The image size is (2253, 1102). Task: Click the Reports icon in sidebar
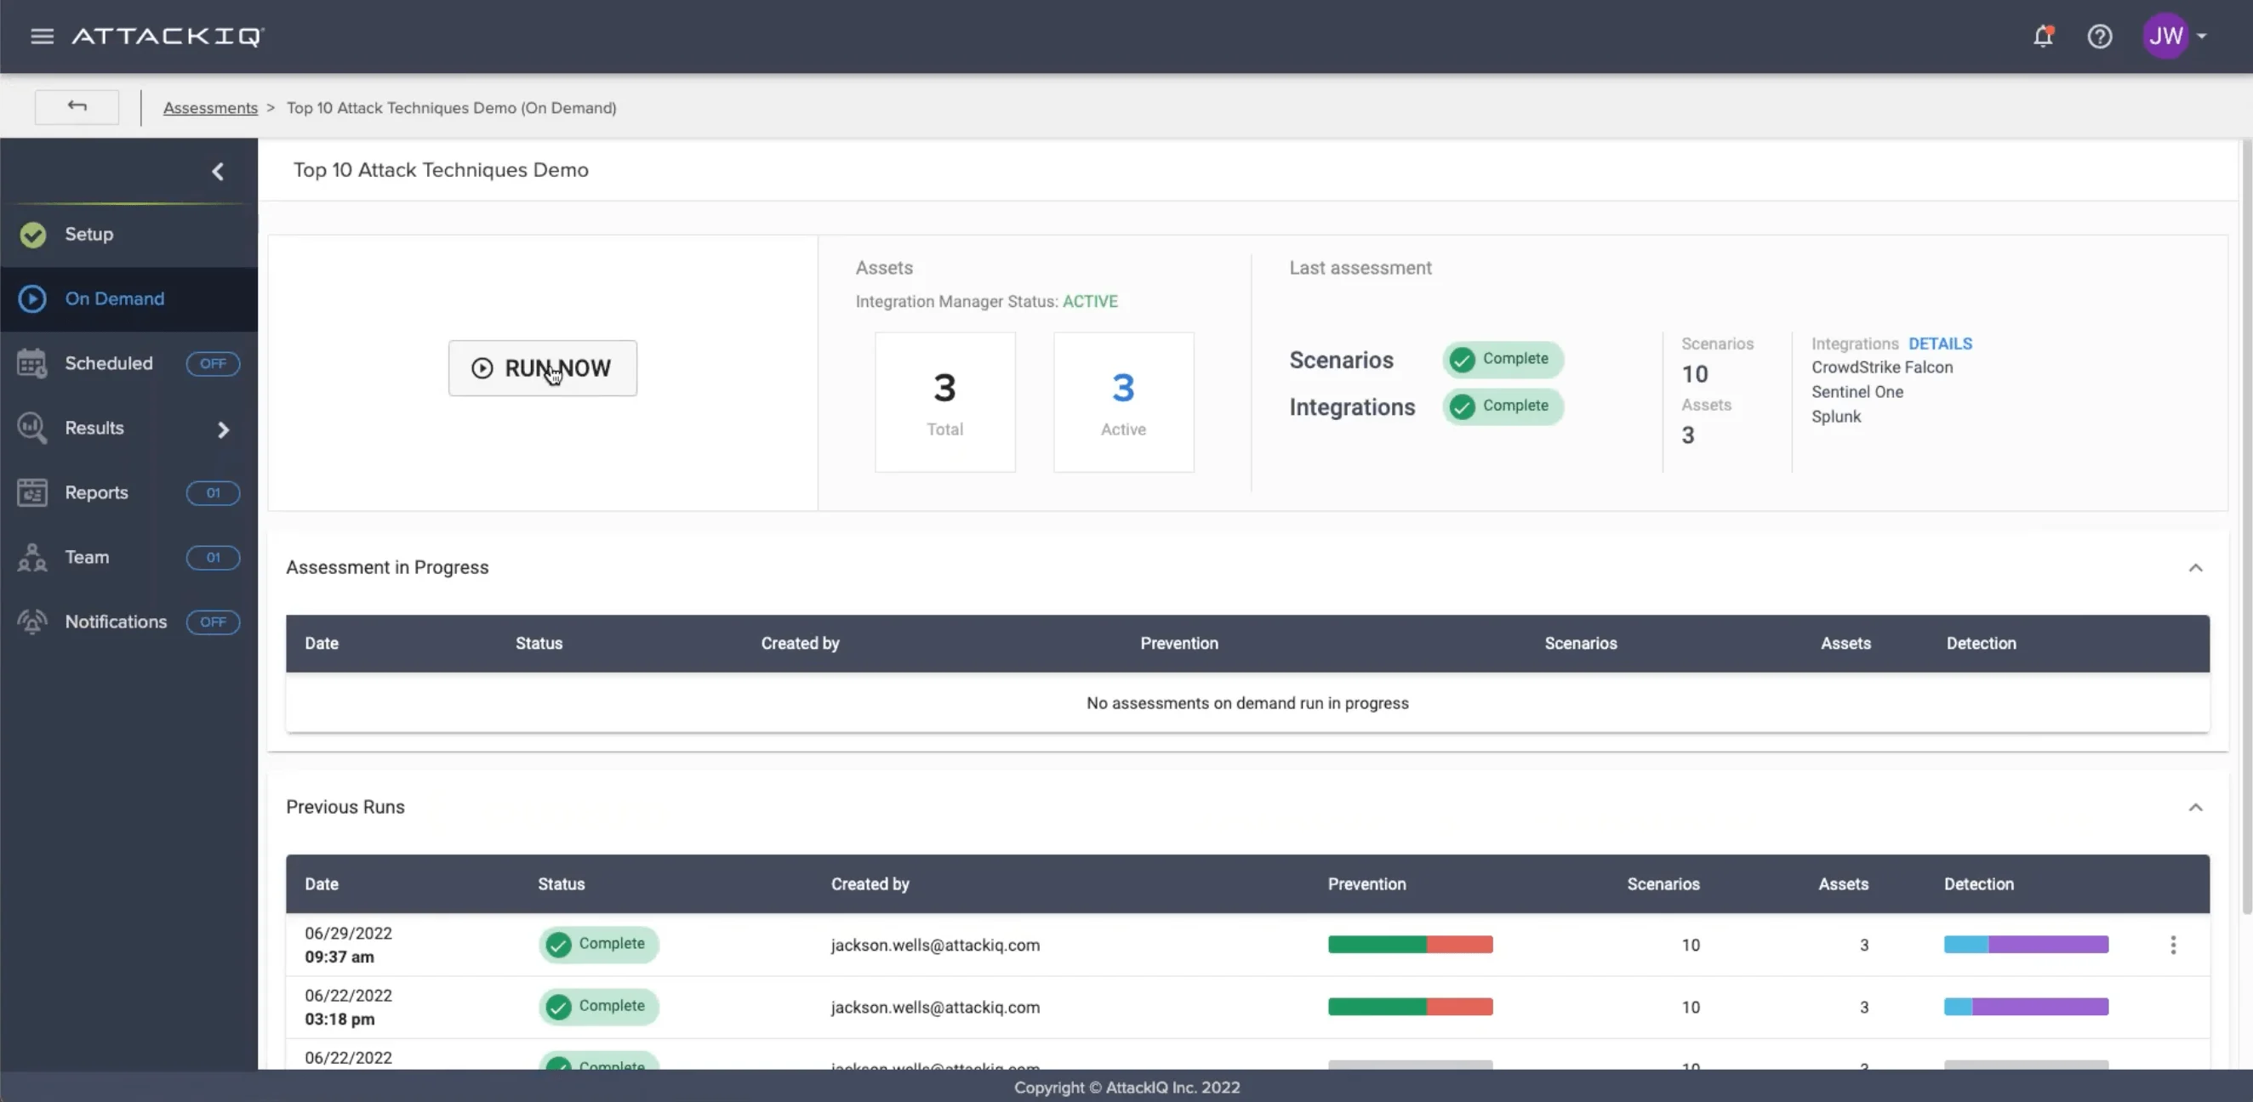[x=32, y=493]
